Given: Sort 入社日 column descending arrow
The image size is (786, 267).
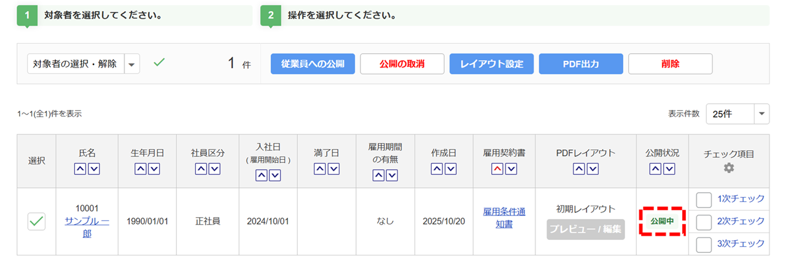Looking at the screenshot, I should pos(274,176).
